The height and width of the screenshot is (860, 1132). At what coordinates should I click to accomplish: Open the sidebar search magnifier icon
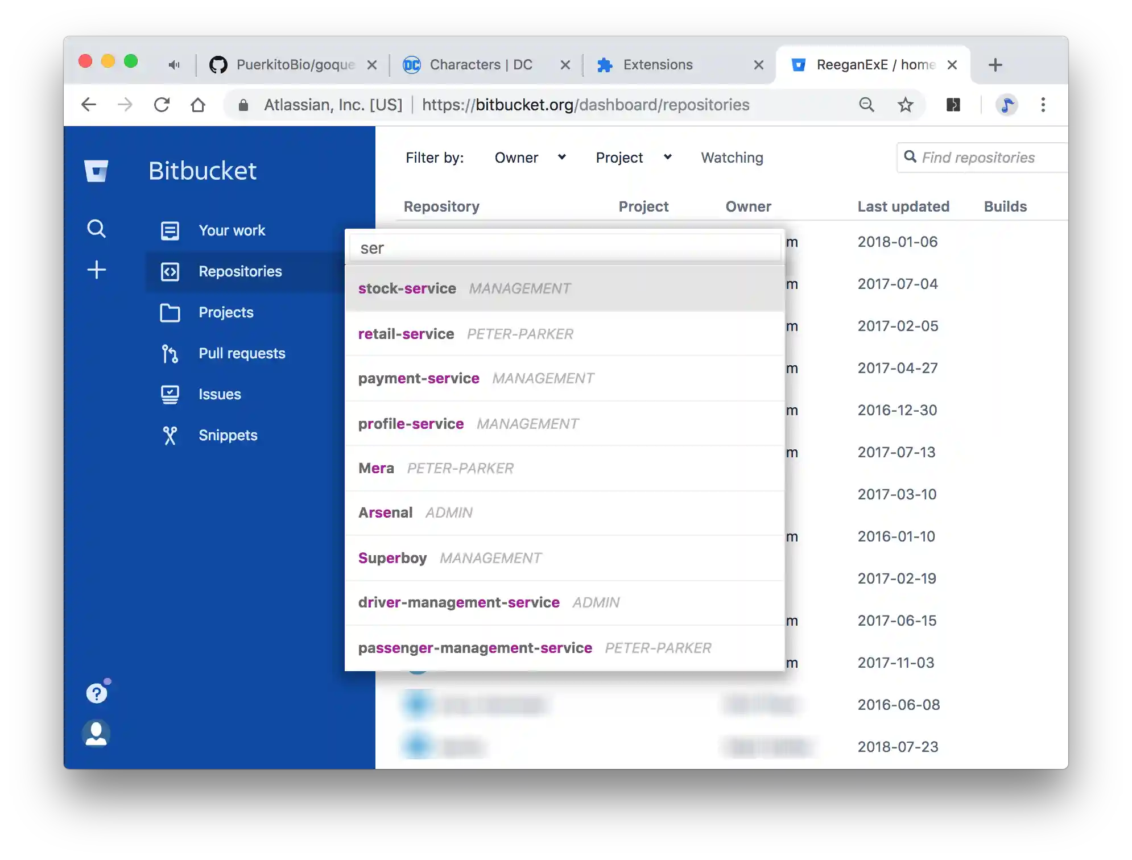[96, 229]
